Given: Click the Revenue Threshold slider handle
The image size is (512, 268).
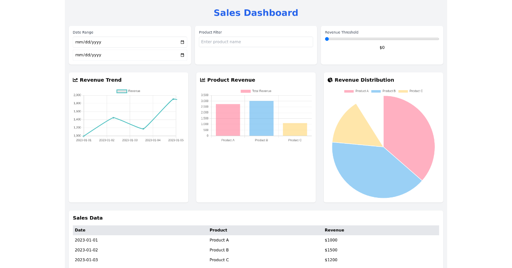Looking at the screenshot, I should tap(327, 39).
